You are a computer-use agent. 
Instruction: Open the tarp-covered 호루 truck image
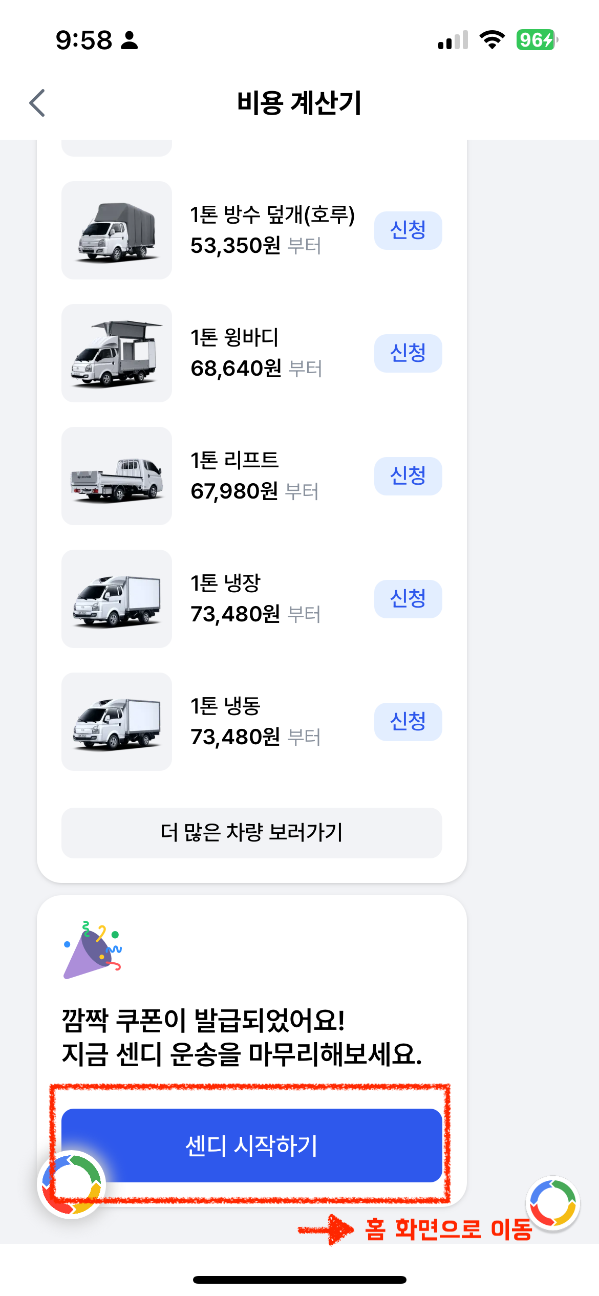(x=117, y=230)
